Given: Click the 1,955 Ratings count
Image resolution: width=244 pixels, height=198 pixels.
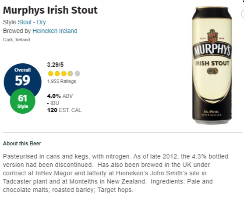Looking at the screenshot, I should 62,81.
